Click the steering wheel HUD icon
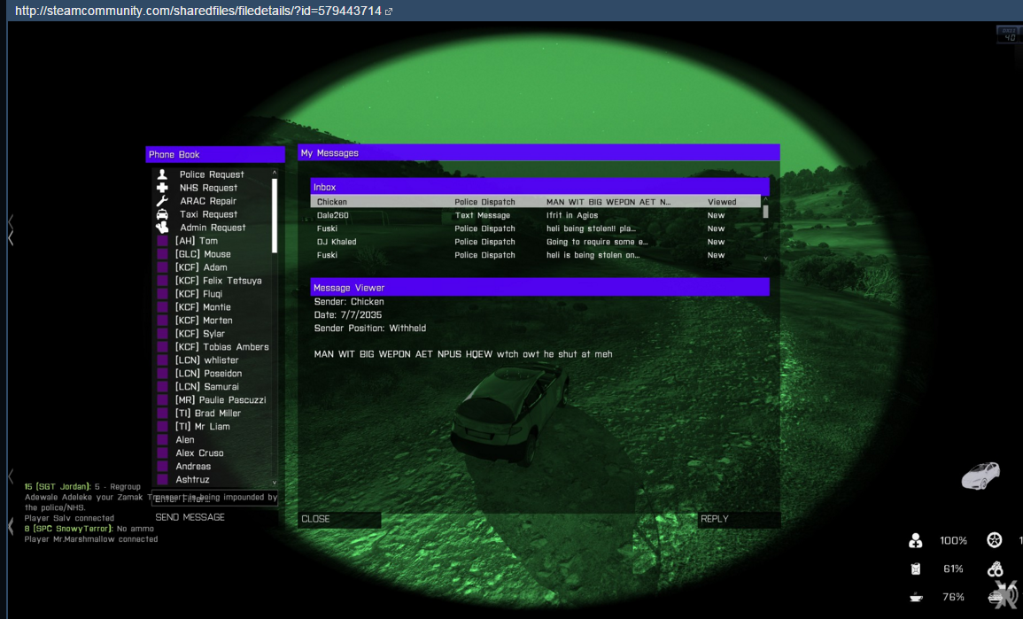1023x619 pixels. [x=995, y=540]
